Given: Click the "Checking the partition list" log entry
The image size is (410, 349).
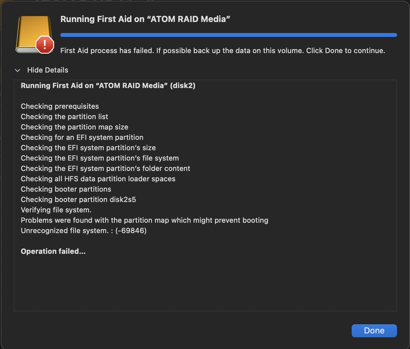Looking at the screenshot, I should [x=64, y=117].
